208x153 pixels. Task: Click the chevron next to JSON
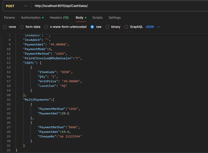click(x=159, y=27)
